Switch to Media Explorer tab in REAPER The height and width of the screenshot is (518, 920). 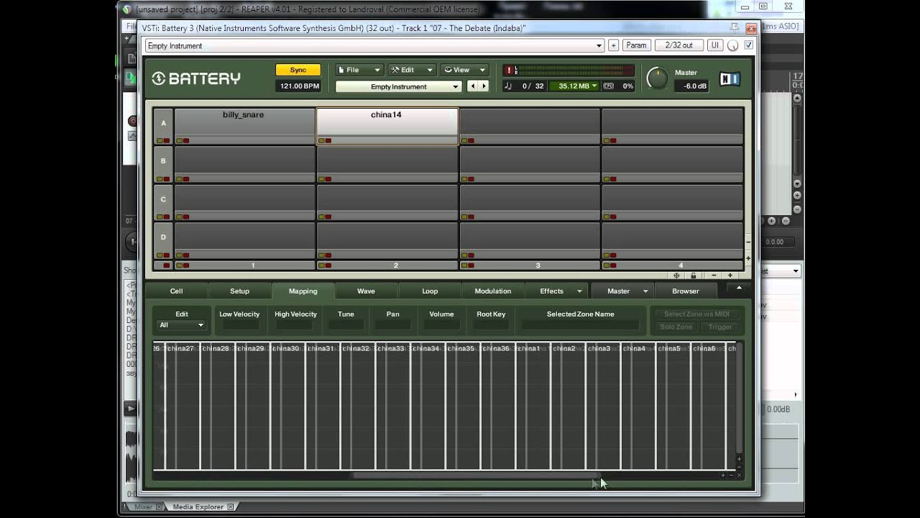point(198,507)
